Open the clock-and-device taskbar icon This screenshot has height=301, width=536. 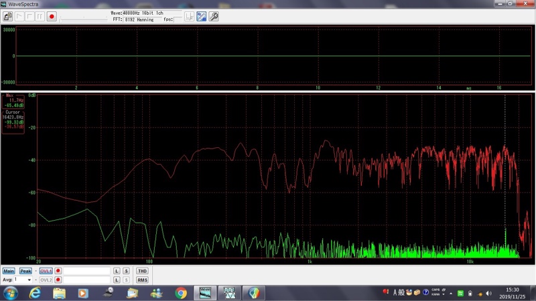109,292
